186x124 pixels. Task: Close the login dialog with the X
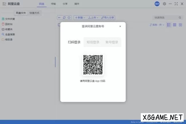pyautogui.click(x=120, y=26)
